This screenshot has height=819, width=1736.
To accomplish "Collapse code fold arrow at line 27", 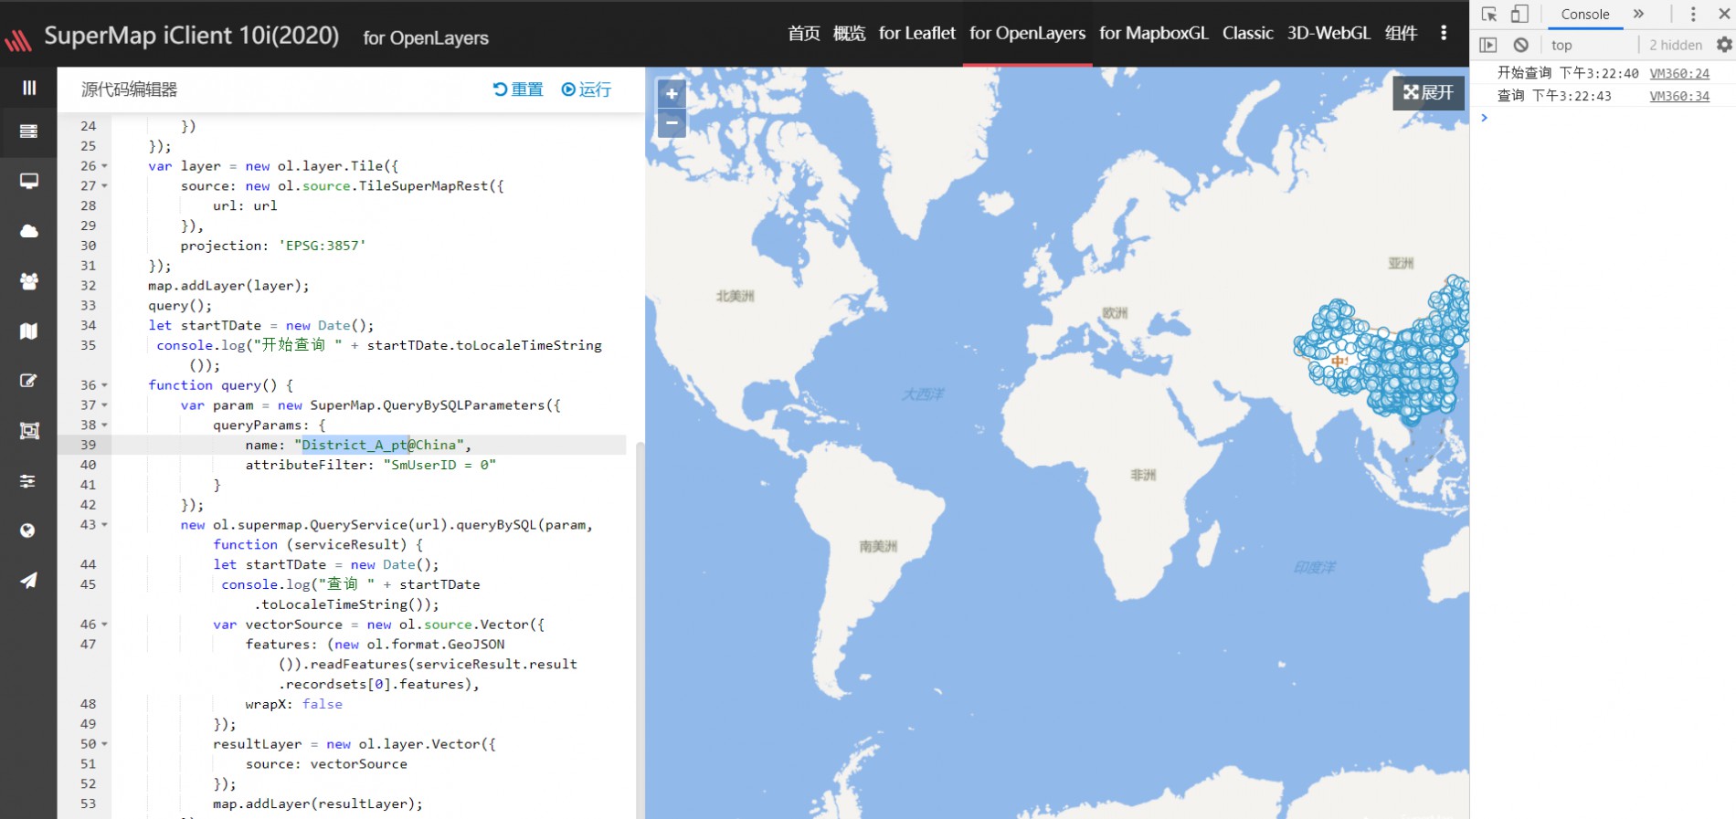I will [104, 186].
